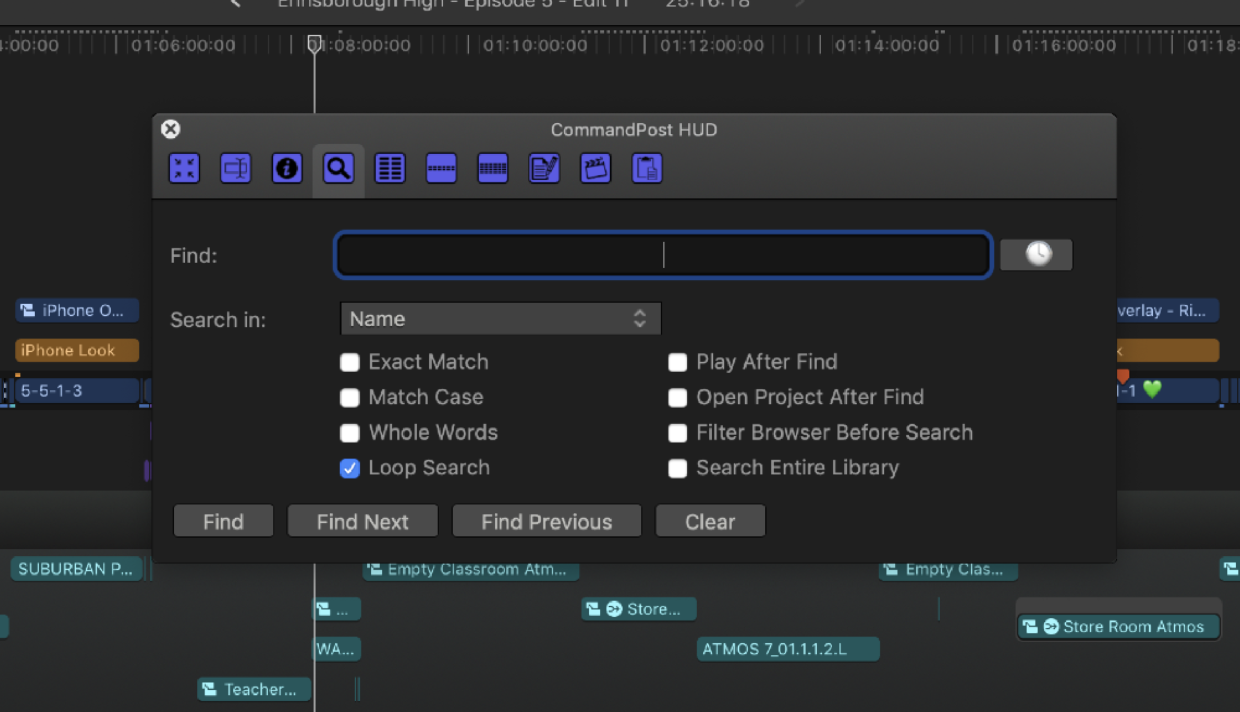Viewport: 1240px width, 712px height.
Task: Focus the Find text field
Action: tap(663, 255)
